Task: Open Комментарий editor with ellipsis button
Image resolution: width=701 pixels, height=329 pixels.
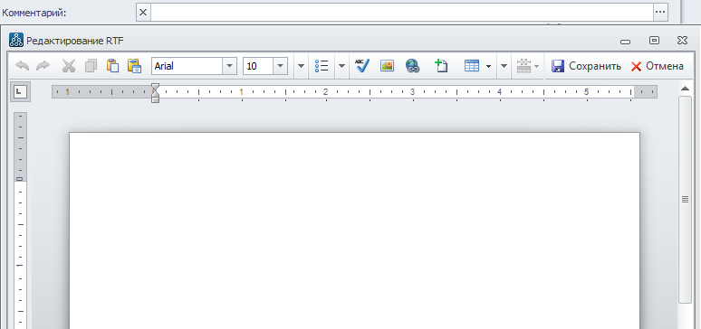Action: pyautogui.click(x=660, y=13)
